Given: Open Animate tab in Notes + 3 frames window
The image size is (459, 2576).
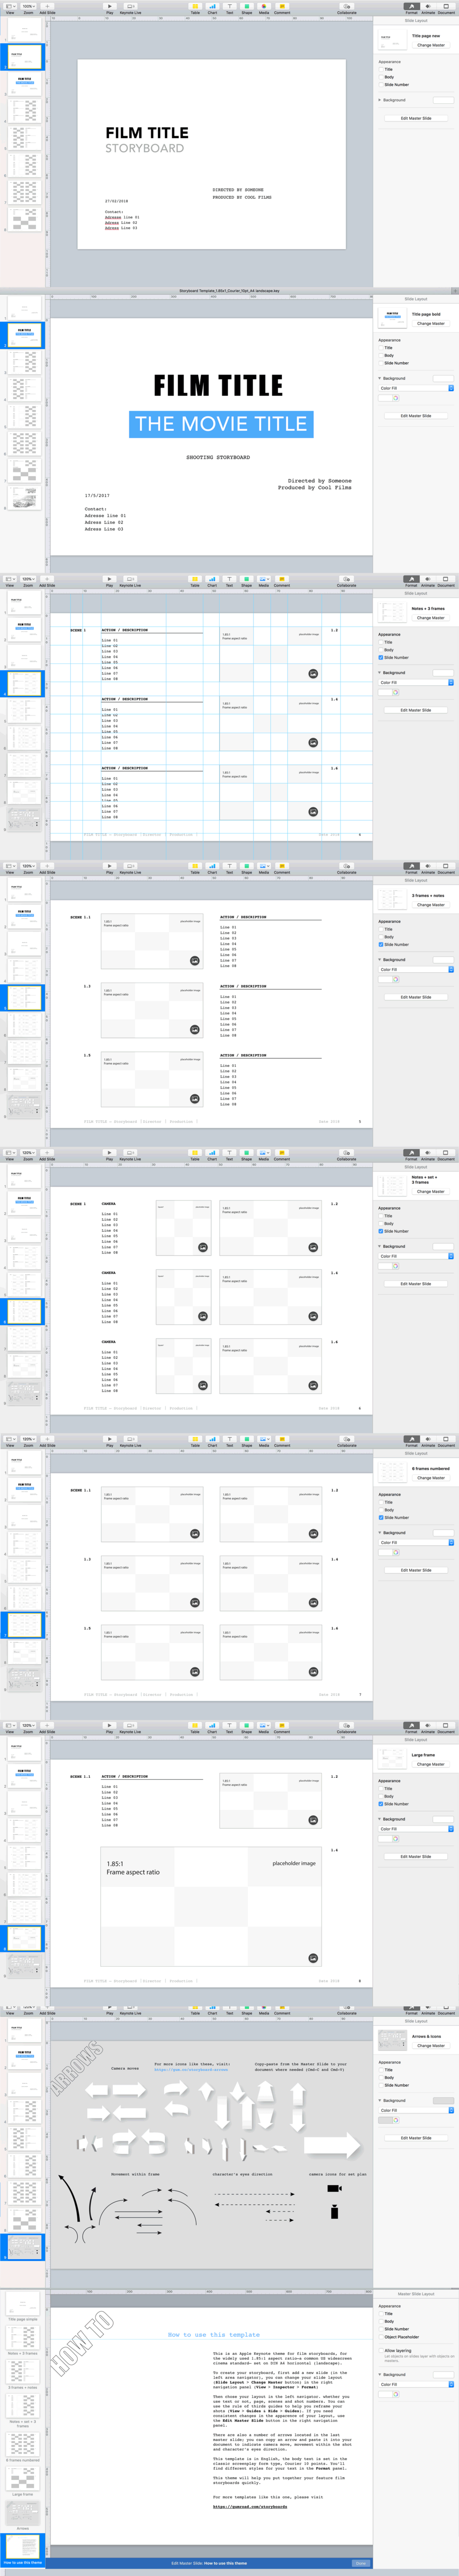Looking at the screenshot, I should click(x=428, y=579).
